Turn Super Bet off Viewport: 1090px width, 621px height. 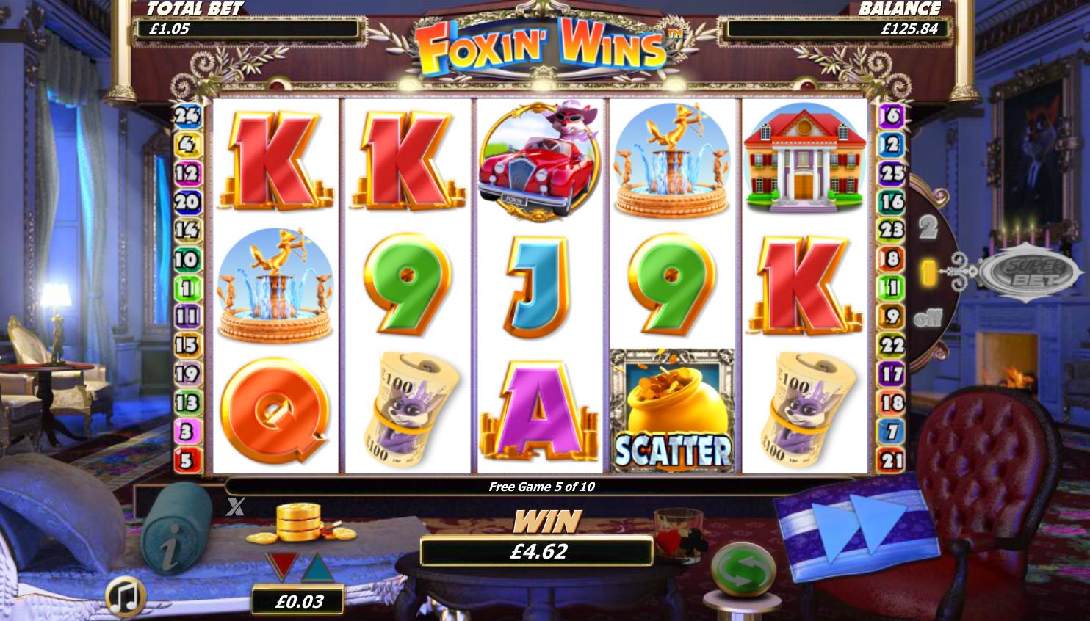928,319
